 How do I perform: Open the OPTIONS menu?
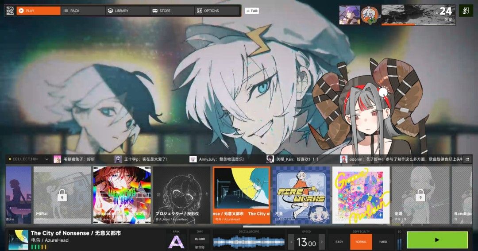coord(217,11)
